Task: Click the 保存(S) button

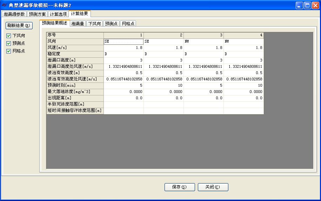Action: tap(180, 187)
